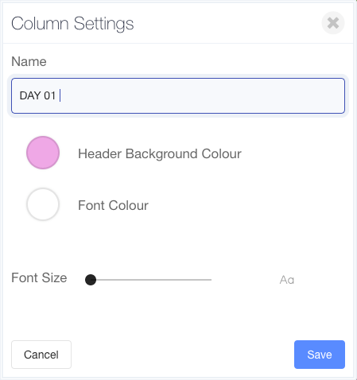Click the word DAY in the name field
The image size is (357, 380).
pyautogui.click(x=30, y=95)
